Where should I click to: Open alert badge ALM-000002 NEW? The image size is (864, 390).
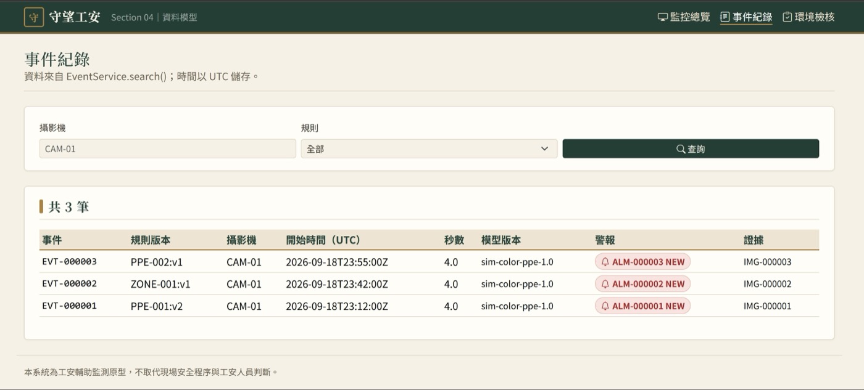pos(642,284)
